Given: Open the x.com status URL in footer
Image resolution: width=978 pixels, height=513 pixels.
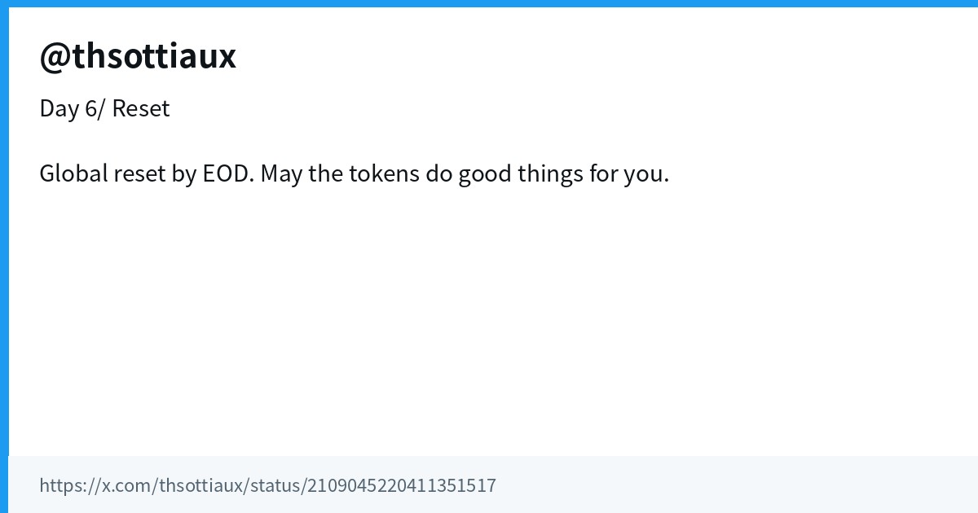Looking at the screenshot, I should [x=267, y=485].
